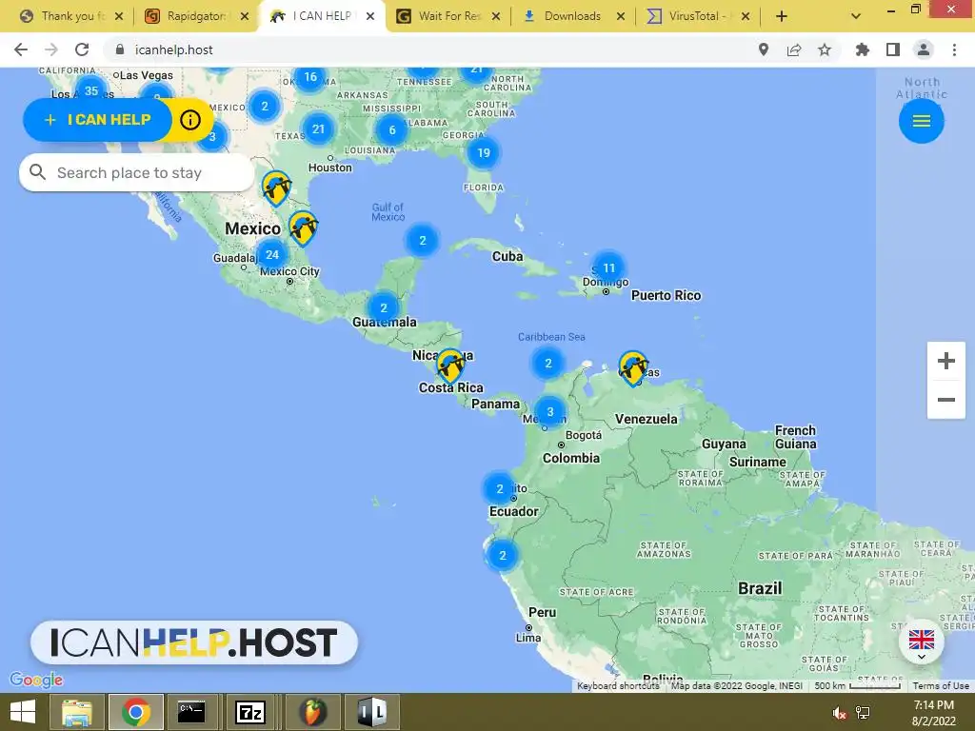Image resolution: width=975 pixels, height=731 pixels.
Task: Click the host pin marker near Caracas
Action: [x=633, y=367]
